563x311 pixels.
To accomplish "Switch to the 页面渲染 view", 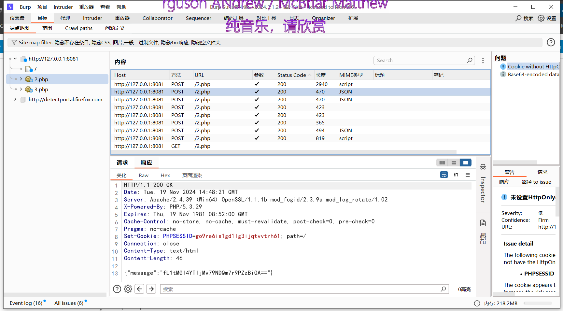I will pos(192,175).
